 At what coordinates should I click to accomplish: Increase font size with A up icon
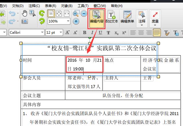[x=67, y=33]
